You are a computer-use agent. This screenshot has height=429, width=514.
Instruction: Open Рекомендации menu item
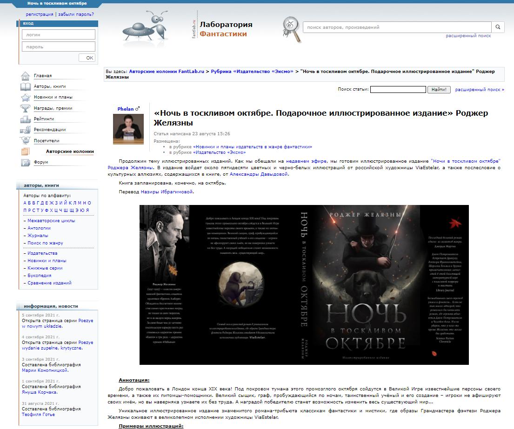50,130
